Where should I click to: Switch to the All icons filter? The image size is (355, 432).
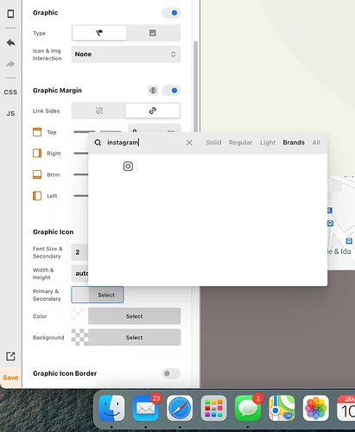316,143
